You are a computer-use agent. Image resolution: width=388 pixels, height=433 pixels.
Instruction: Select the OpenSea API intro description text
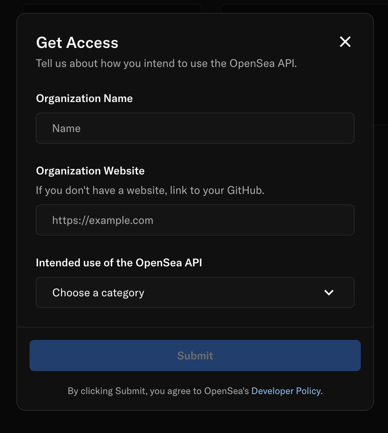[166, 63]
